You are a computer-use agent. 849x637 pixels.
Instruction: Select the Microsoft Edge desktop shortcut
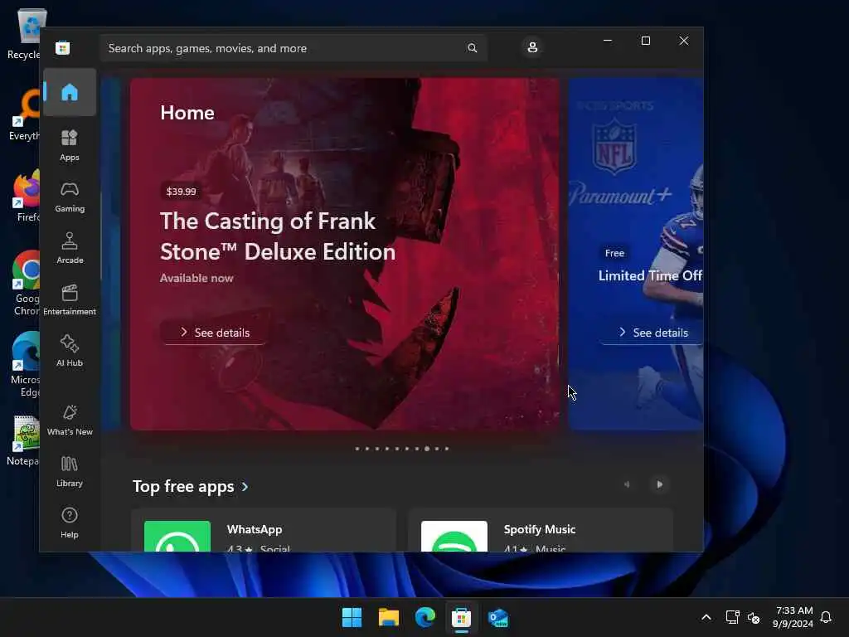tap(26, 364)
